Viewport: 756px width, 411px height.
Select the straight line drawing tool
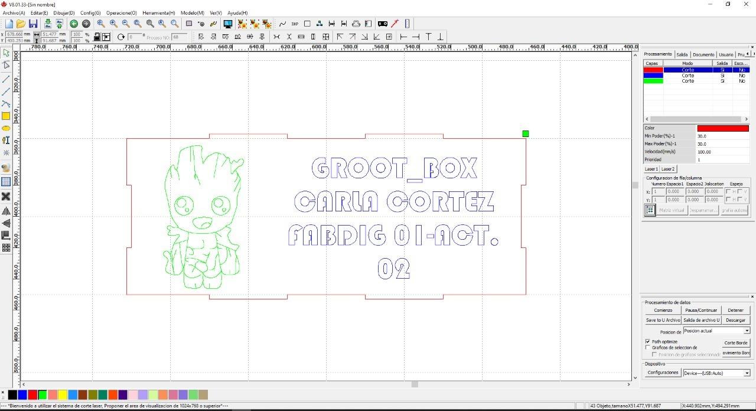point(6,79)
